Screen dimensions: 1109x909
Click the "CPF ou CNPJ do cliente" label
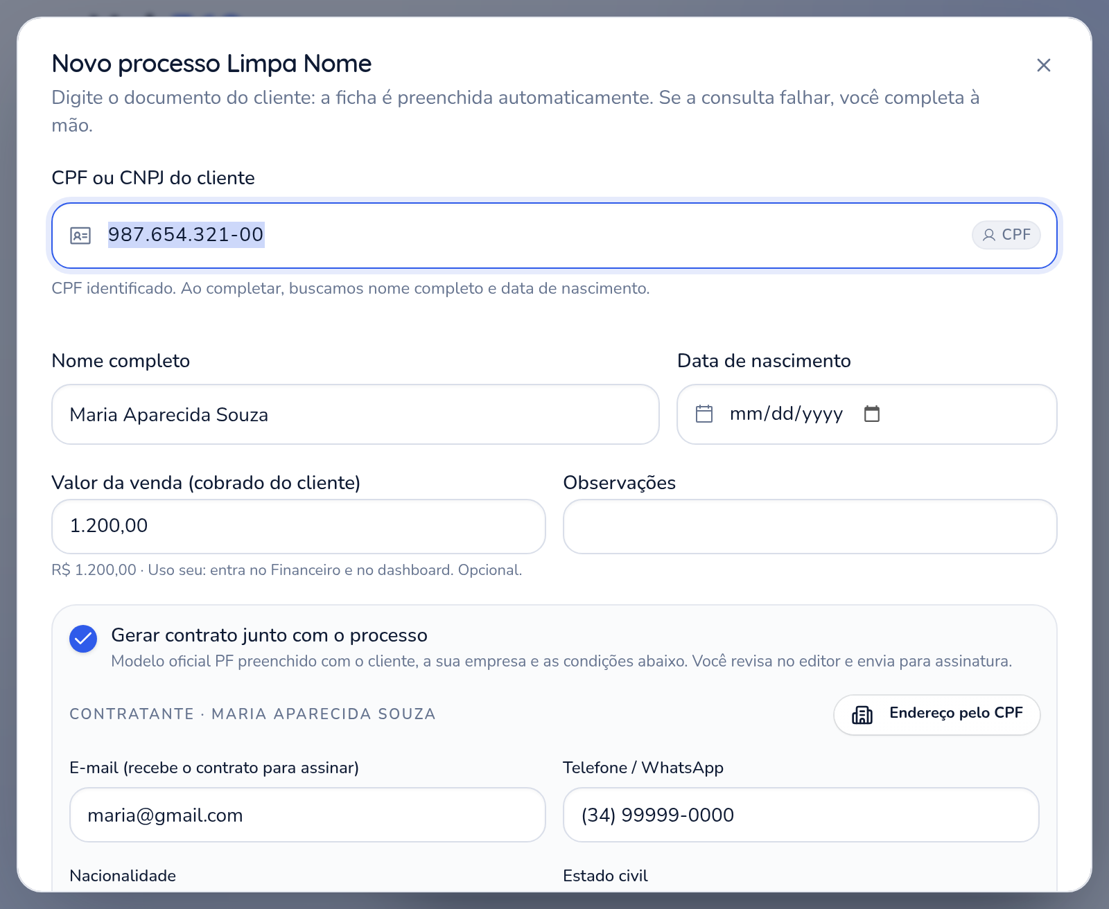coord(153,178)
